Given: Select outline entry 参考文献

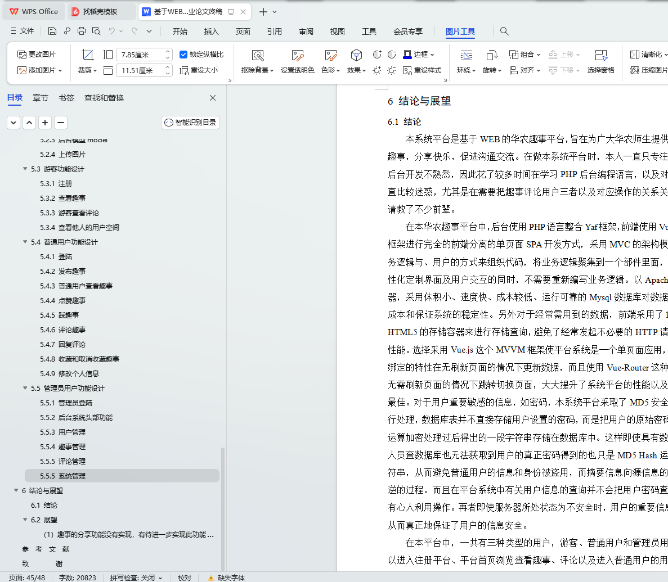Looking at the screenshot, I should point(46,549).
